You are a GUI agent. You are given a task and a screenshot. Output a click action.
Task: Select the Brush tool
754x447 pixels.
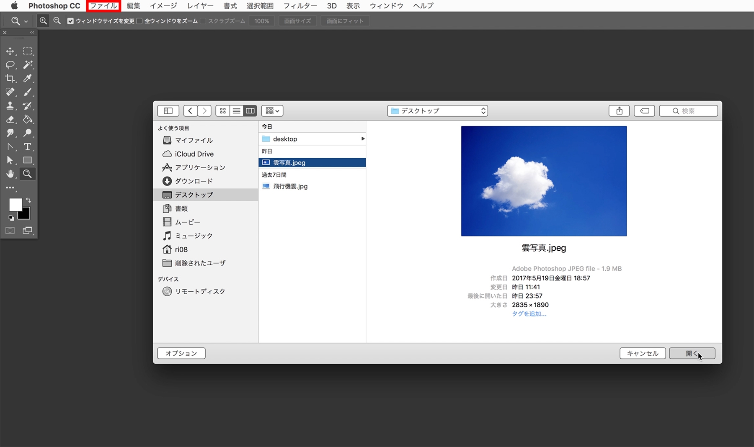click(x=28, y=92)
